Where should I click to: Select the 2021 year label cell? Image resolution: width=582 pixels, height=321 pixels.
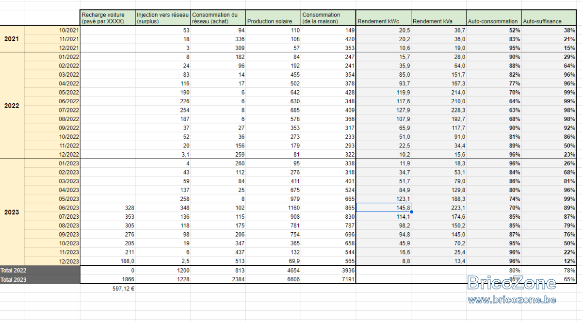(x=12, y=39)
